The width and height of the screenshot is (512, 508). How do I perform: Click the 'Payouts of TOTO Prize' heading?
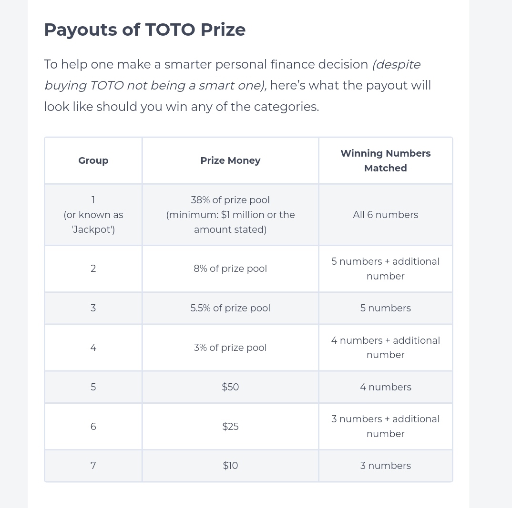pos(144,30)
